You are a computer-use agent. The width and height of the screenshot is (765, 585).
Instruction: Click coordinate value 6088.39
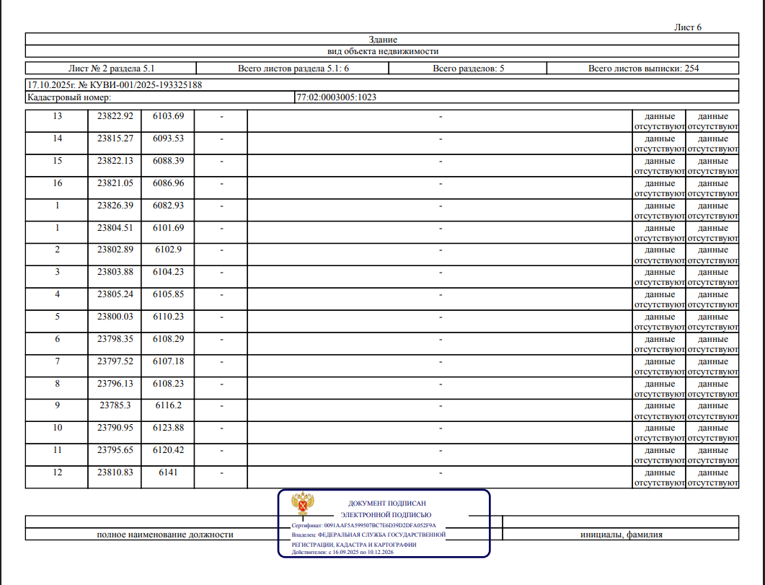168,161
